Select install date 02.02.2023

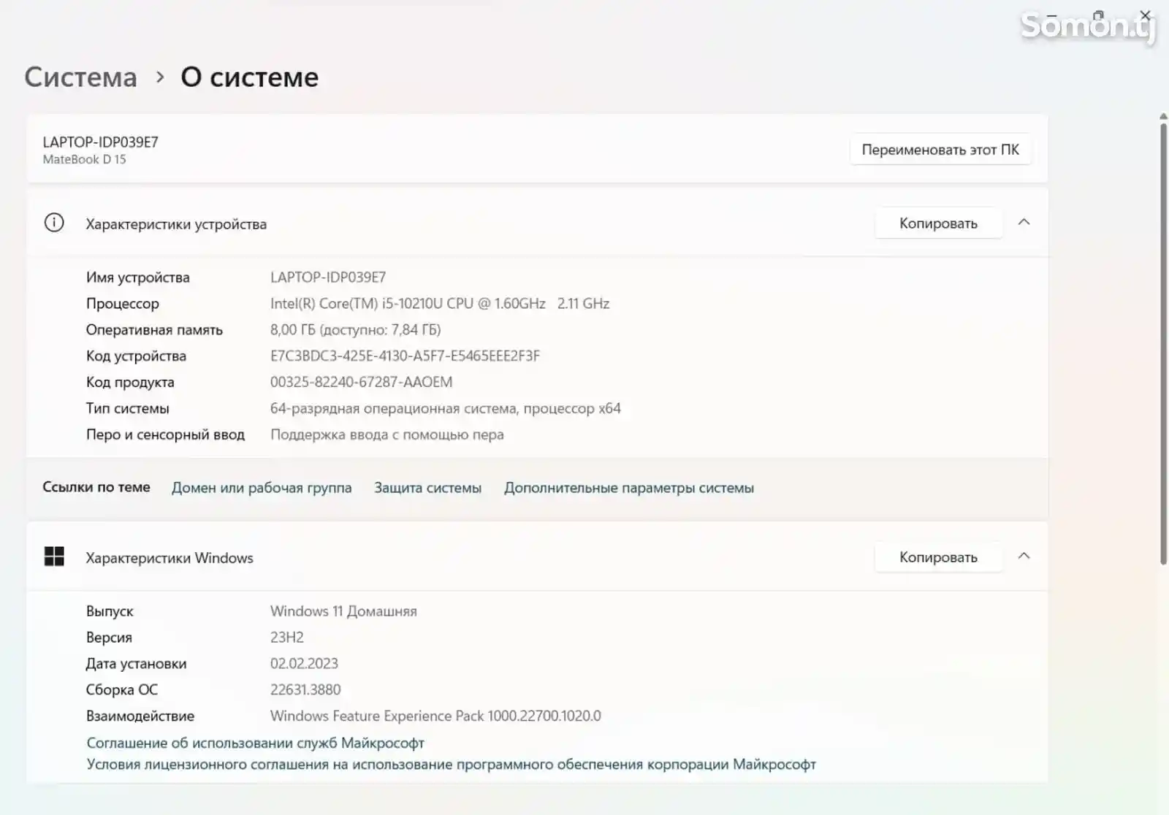(304, 664)
